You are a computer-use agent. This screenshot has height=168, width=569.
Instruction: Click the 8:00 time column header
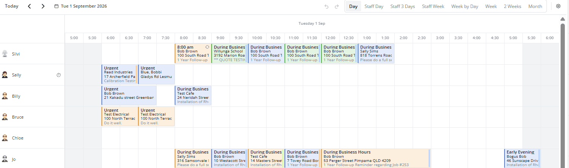click(183, 38)
